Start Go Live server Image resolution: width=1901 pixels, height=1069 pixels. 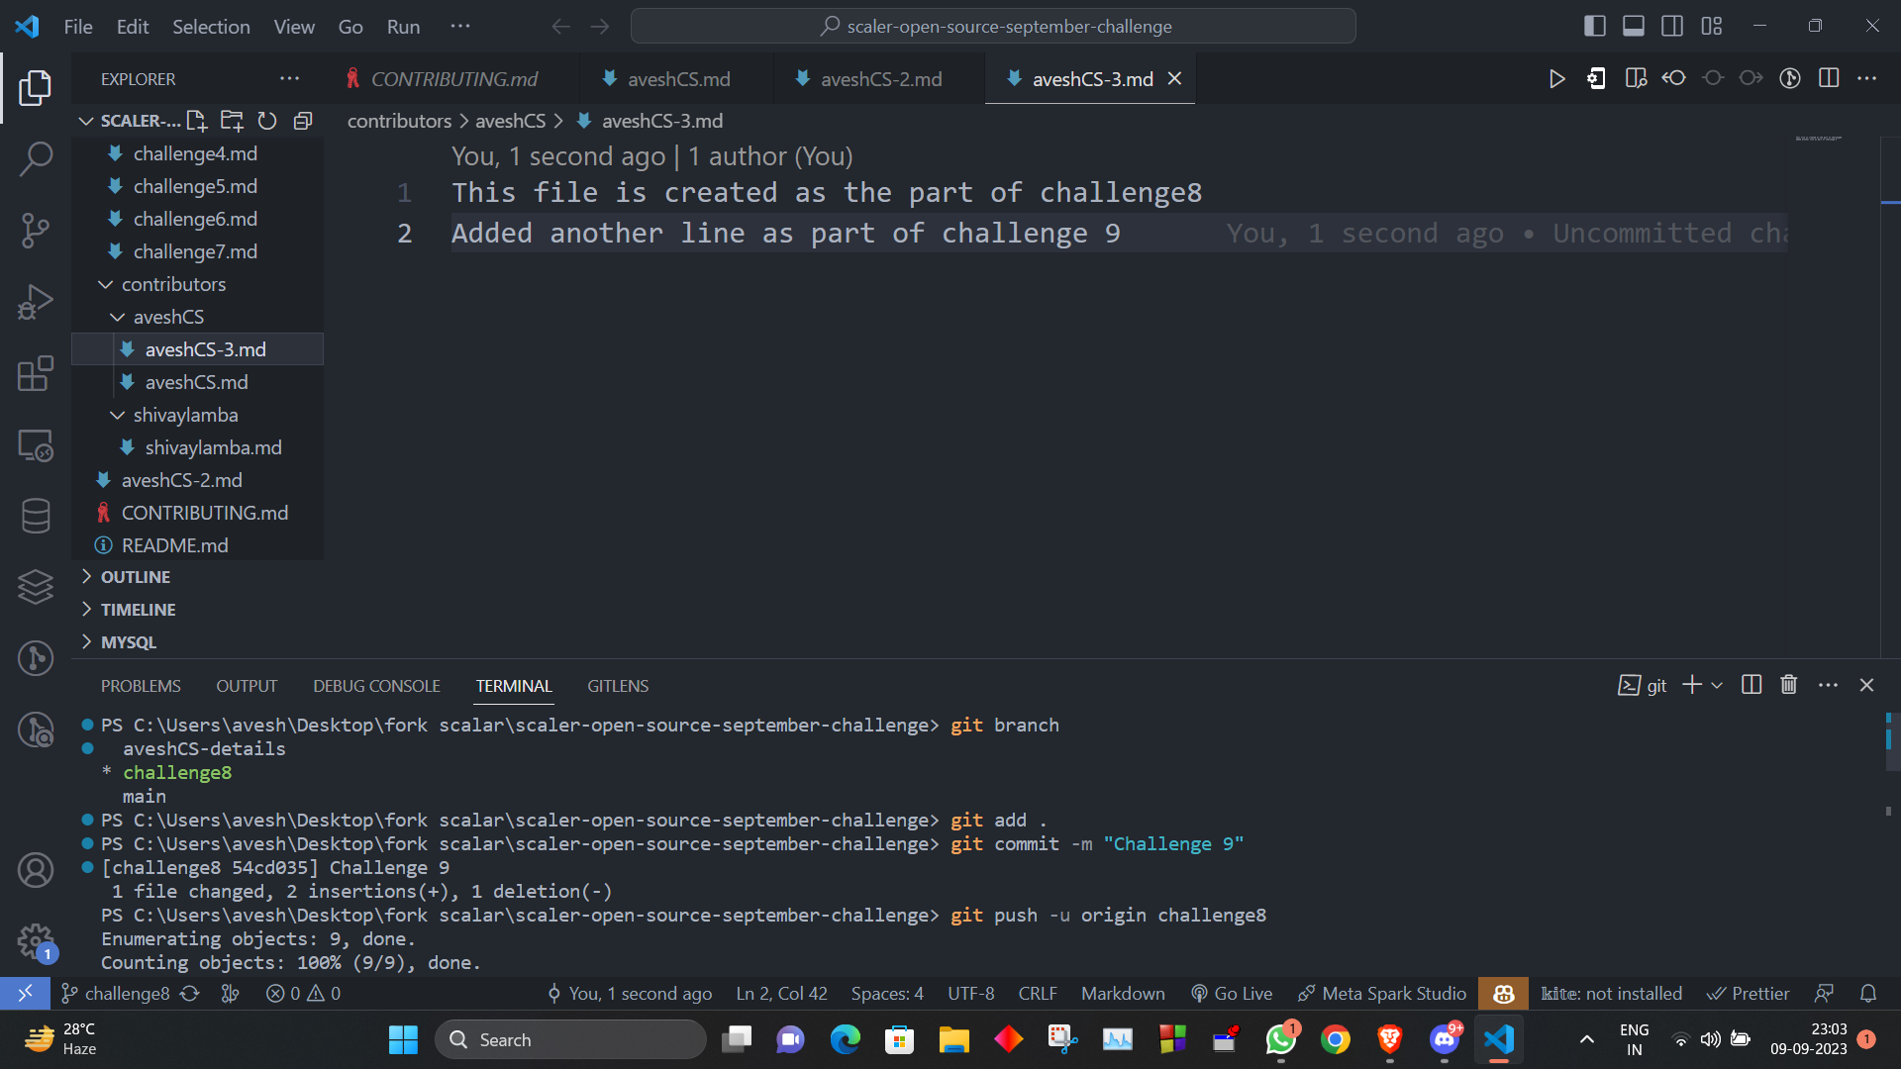click(1232, 994)
